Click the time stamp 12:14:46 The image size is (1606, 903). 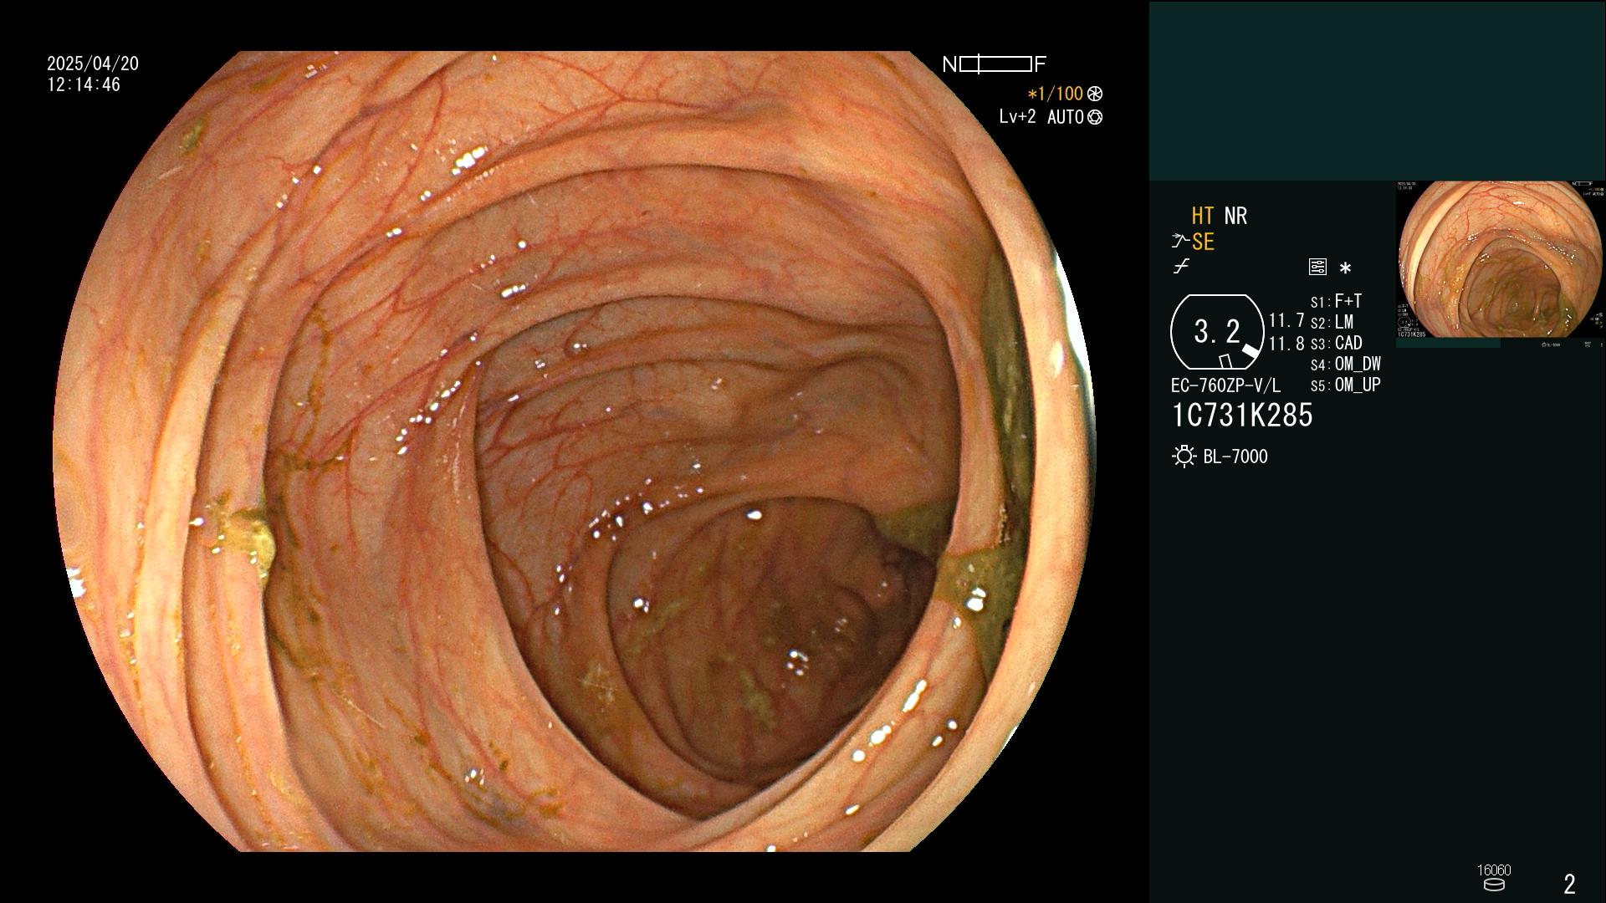84,84
